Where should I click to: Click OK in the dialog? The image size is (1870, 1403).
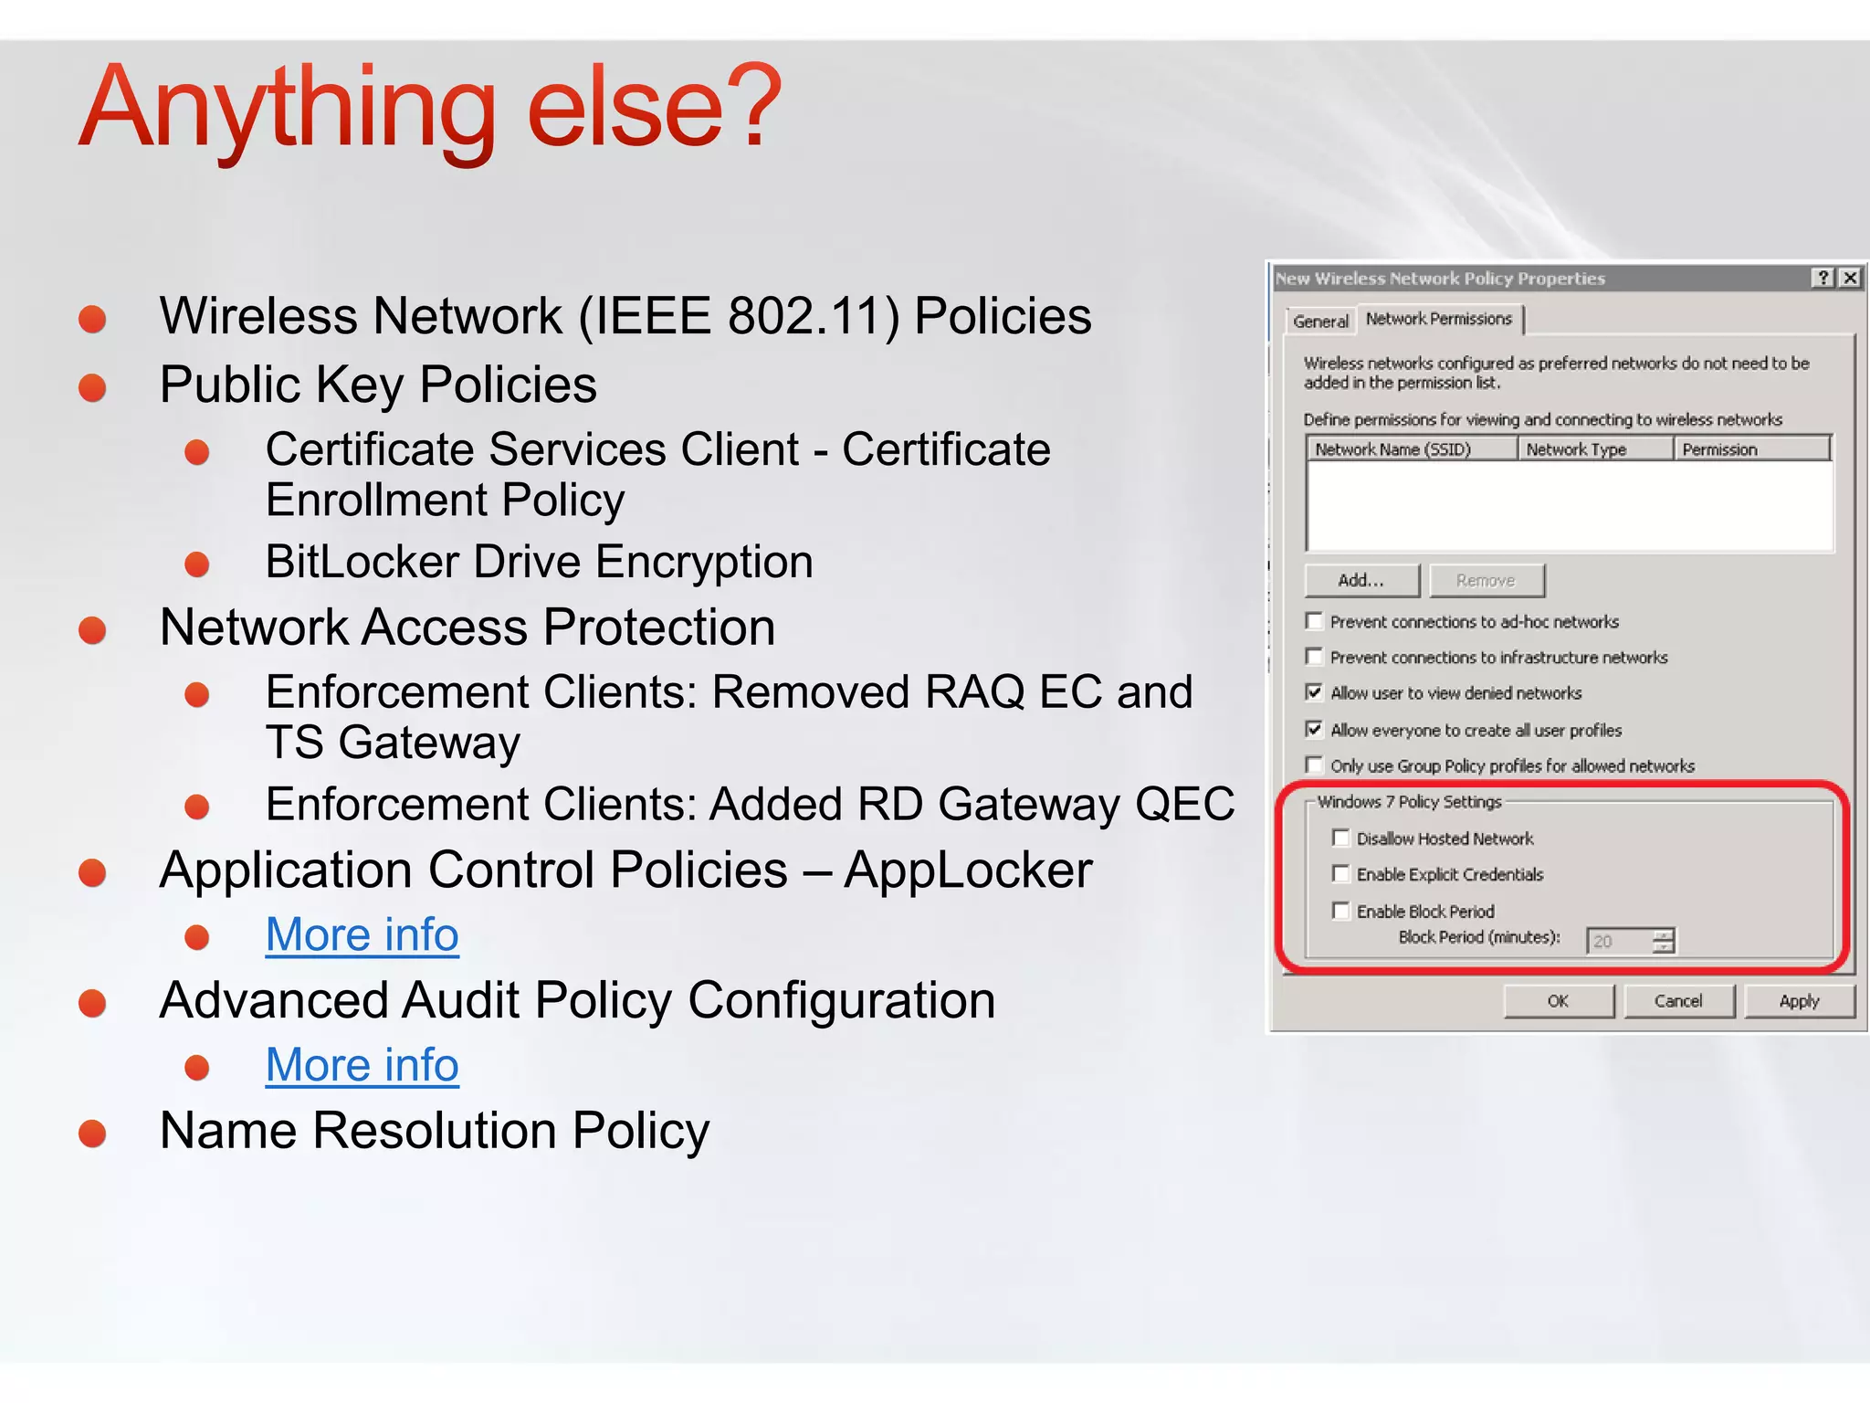1559,1001
